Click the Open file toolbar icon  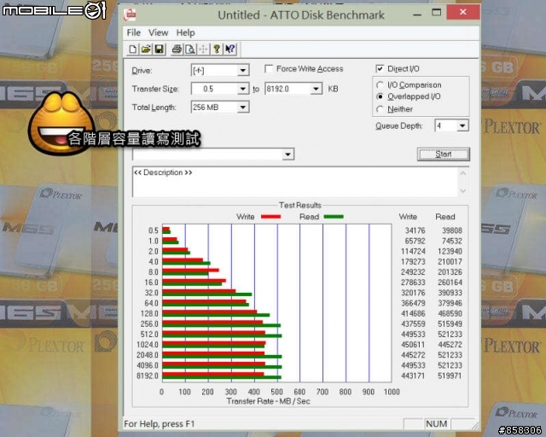[146, 50]
